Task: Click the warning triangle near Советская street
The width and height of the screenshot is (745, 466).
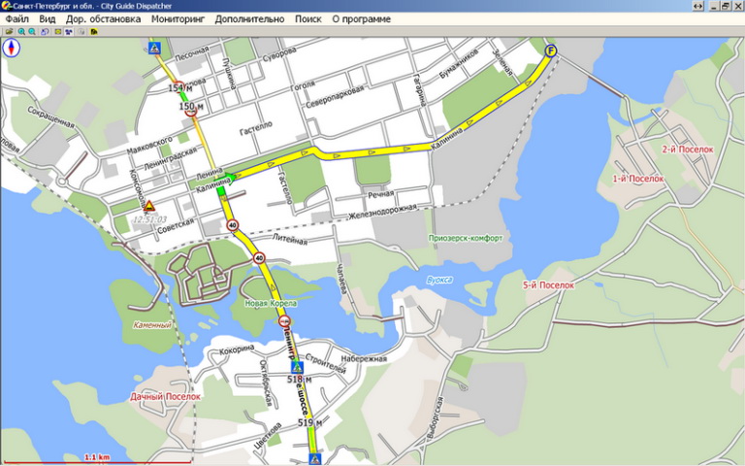Action: (x=149, y=206)
